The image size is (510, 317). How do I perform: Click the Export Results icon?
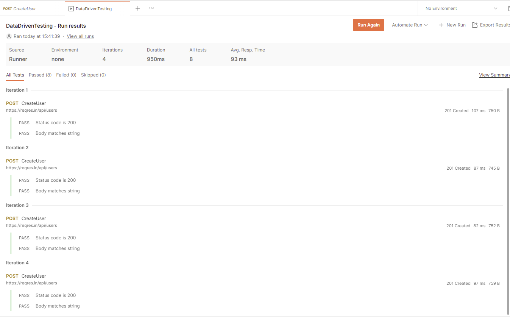click(475, 25)
